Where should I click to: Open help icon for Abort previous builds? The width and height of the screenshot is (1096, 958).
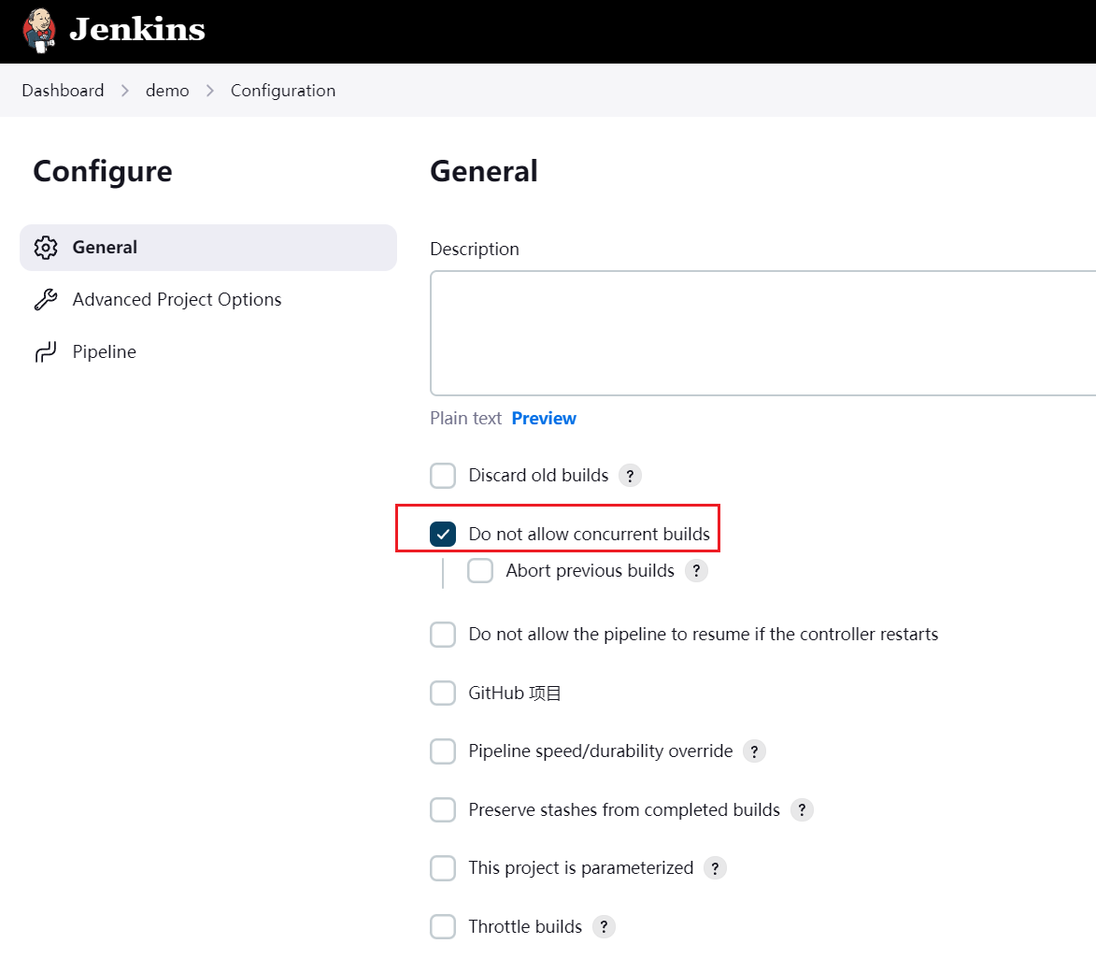pyautogui.click(x=696, y=571)
